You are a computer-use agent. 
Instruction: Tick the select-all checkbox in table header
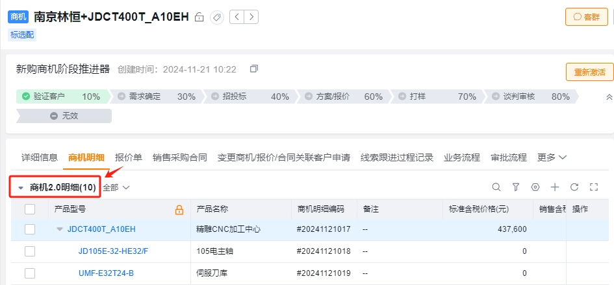pyautogui.click(x=30, y=209)
